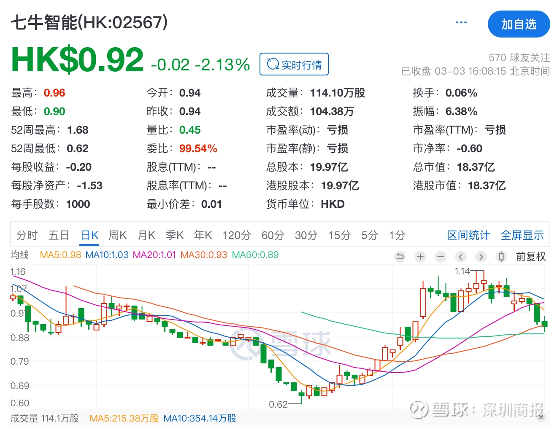
Task: Click the 52周最低 value 0.62
Action: coord(78,148)
